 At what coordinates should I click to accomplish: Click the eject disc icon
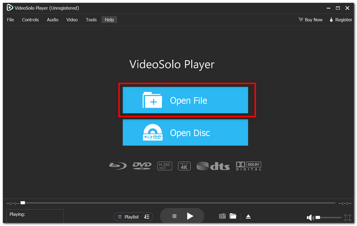pos(248,216)
